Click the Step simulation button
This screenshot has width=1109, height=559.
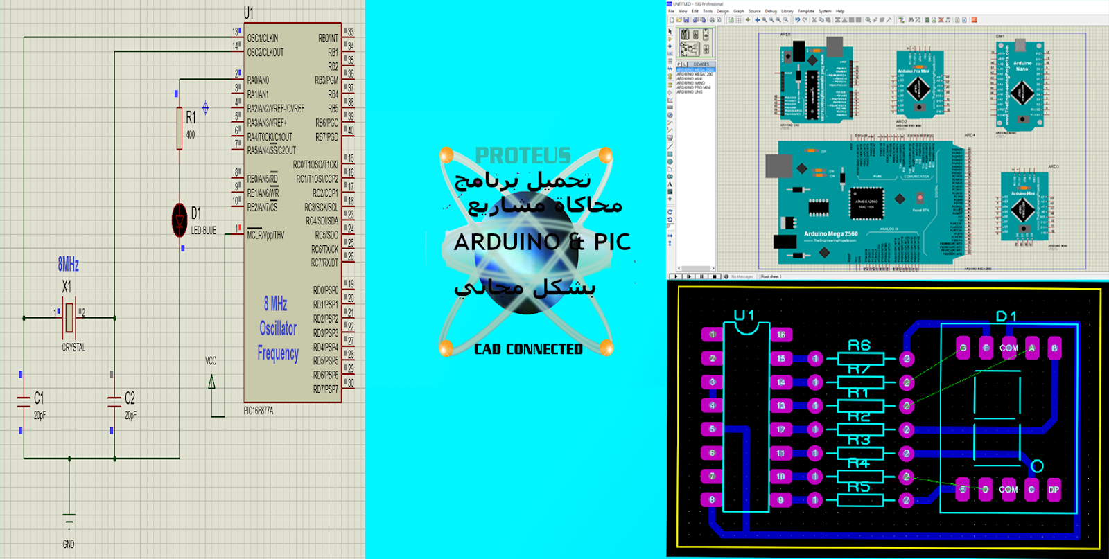pos(689,276)
